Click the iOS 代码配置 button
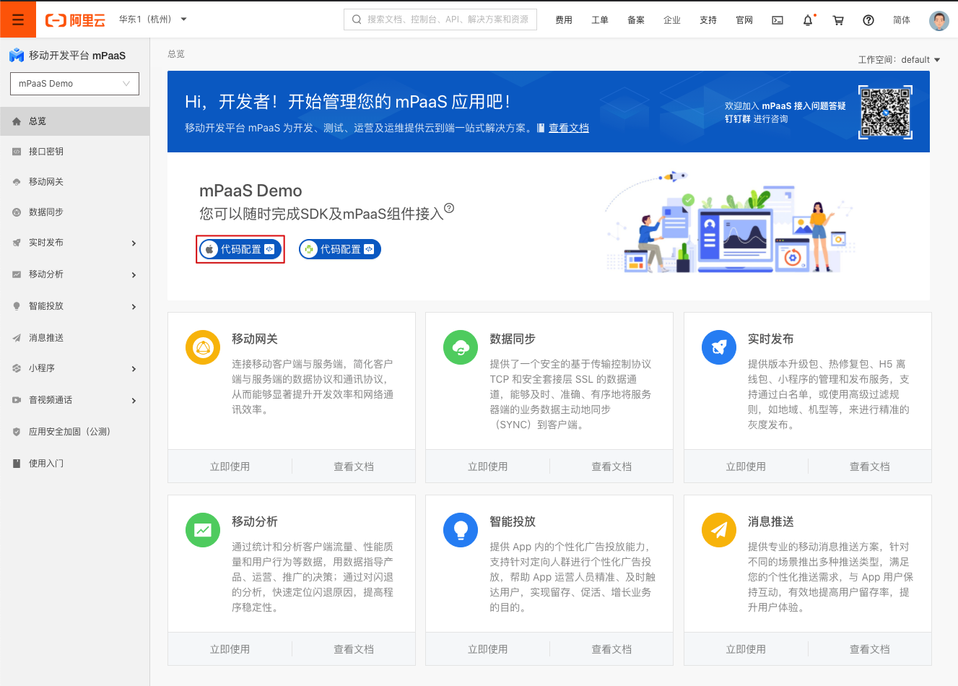Viewport: 958px width, 686px height. click(240, 249)
